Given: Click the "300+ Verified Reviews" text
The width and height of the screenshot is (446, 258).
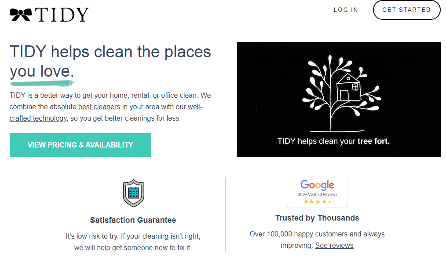Looking at the screenshot, I should pos(318,194).
